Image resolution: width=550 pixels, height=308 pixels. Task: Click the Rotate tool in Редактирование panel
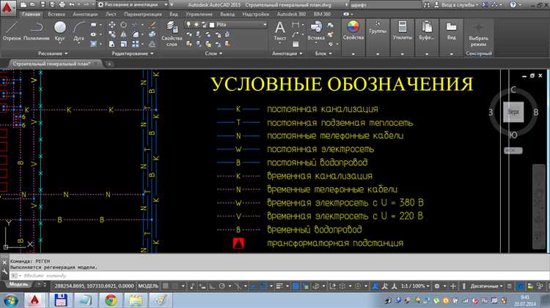[123, 25]
